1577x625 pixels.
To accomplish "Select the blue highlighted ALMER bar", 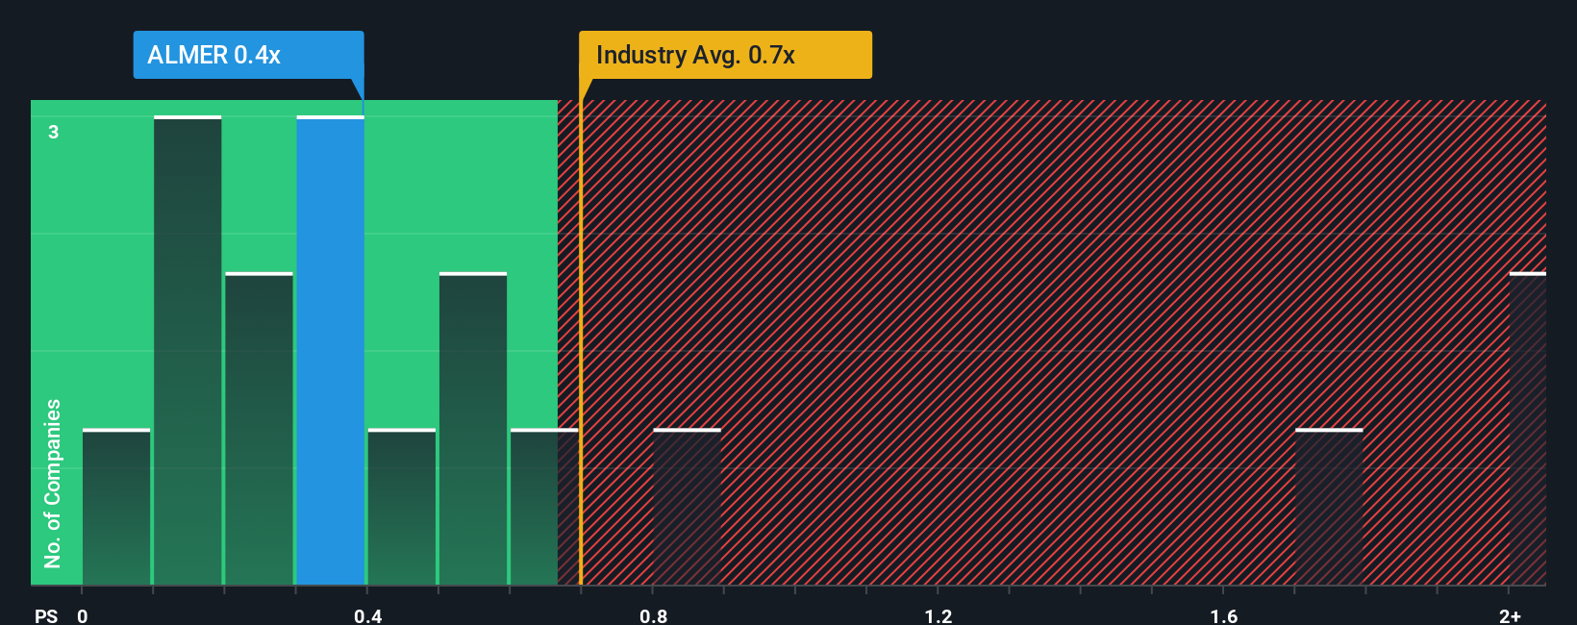I will coord(330,350).
